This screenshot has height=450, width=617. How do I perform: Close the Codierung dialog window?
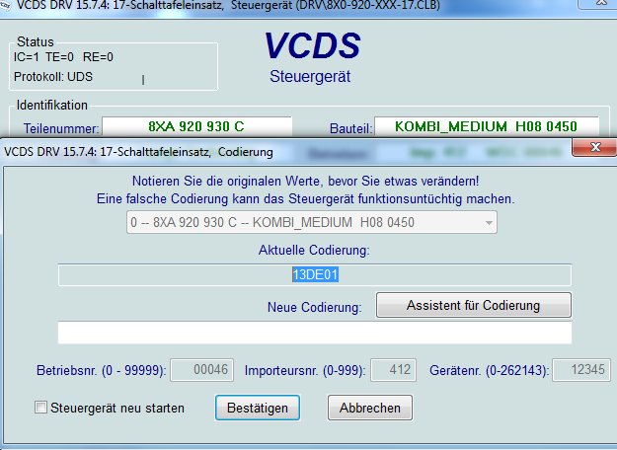(595, 147)
